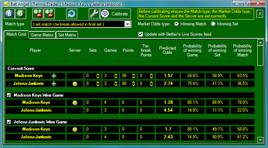268x148 pixels.
Task: Close the yellow calibration hint with X
Action: pyautogui.click(x=260, y=14)
